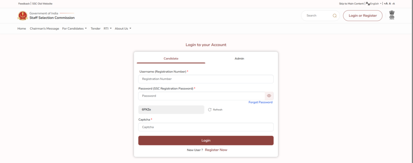This screenshot has height=163, width=413.
Task: Expand the About Us menu
Action: [123, 29]
